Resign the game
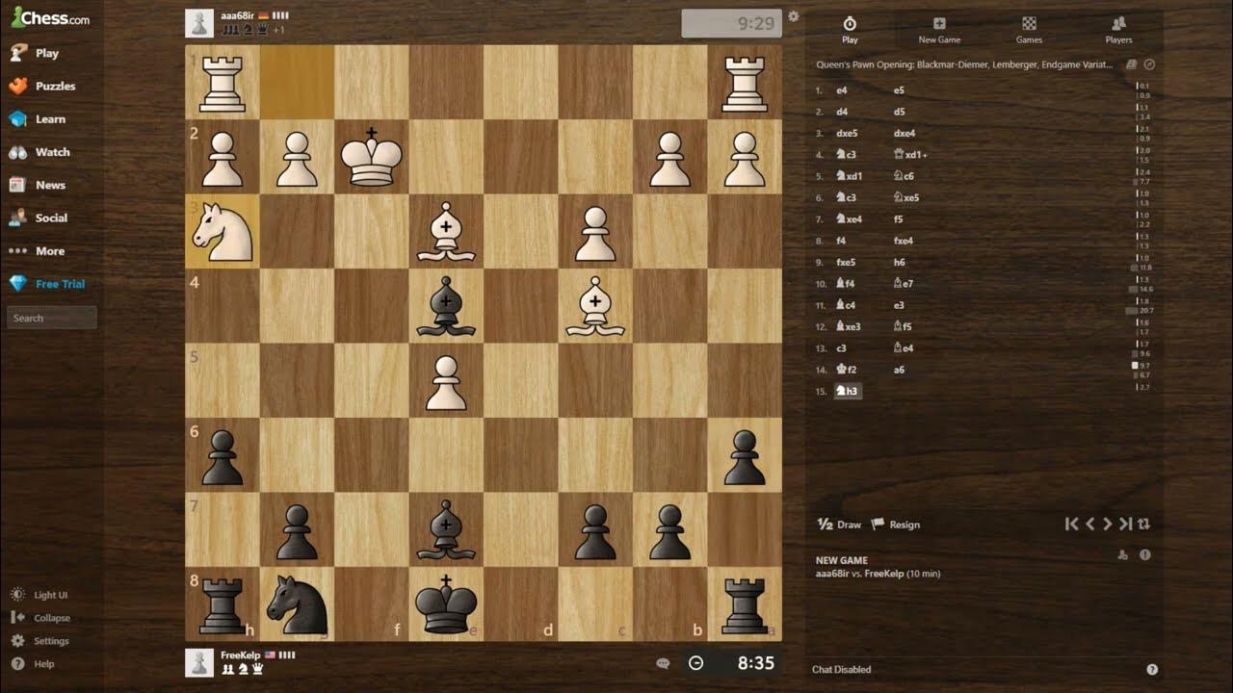This screenshot has height=693, width=1233. (896, 525)
